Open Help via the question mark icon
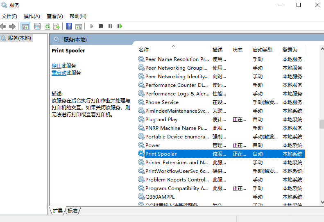Screen dimensions: 324x222 pyautogui.click(x=69, y=26)
